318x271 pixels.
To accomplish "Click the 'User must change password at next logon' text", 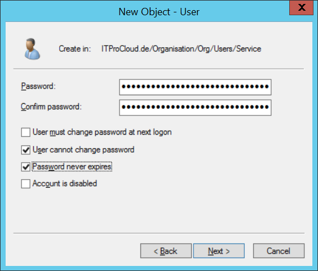I will click(102, 132).
